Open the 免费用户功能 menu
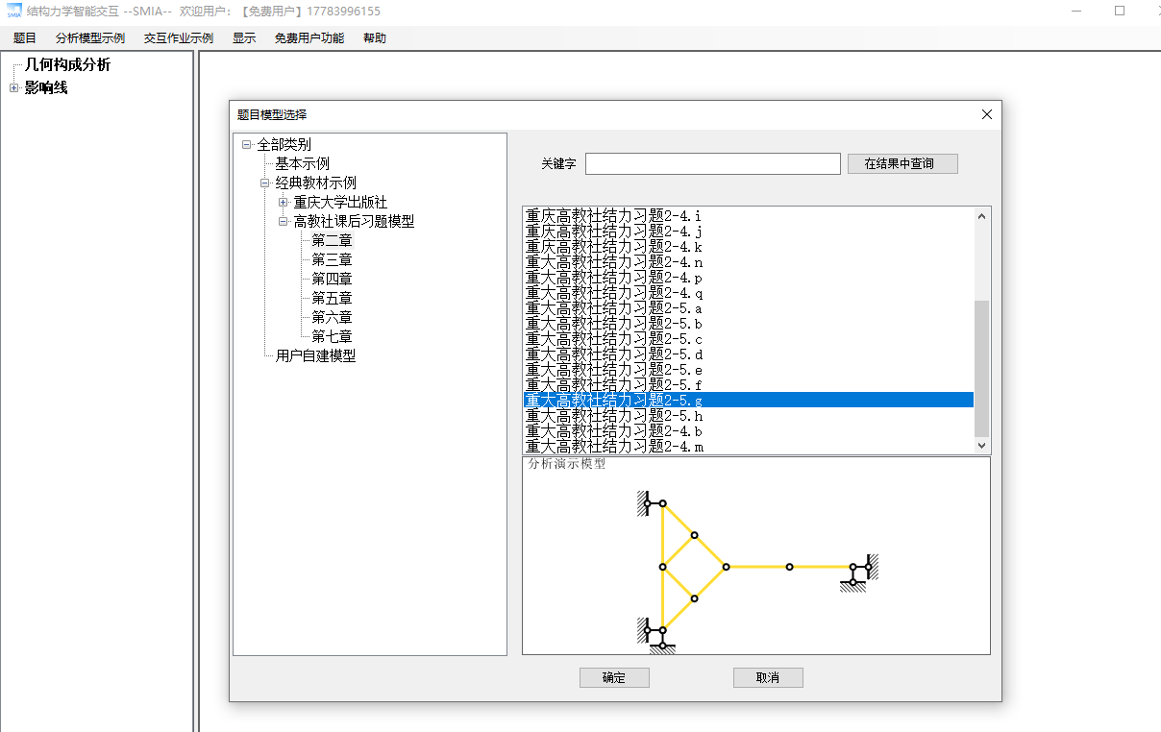The width and height of the screenshot is (1161, 732). [x=309, y=38]
